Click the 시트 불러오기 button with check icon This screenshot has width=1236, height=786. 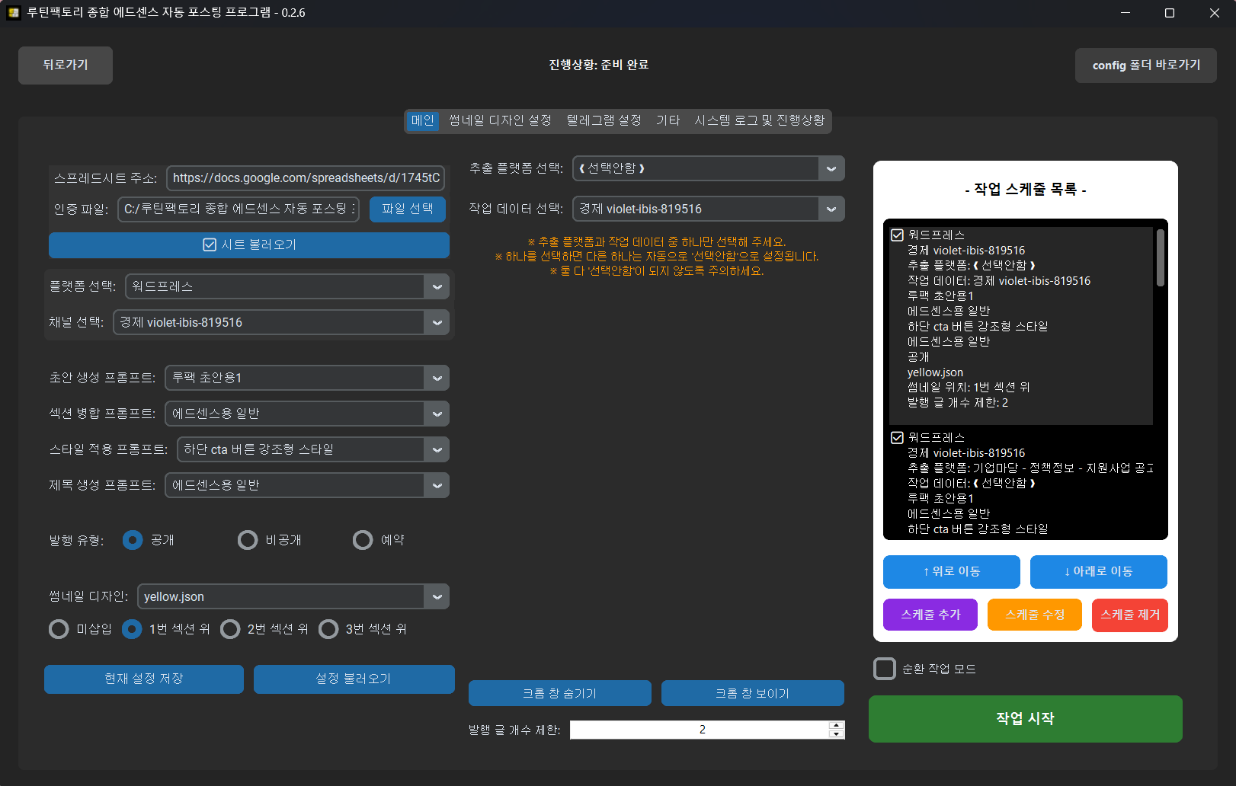coord(248,244)
